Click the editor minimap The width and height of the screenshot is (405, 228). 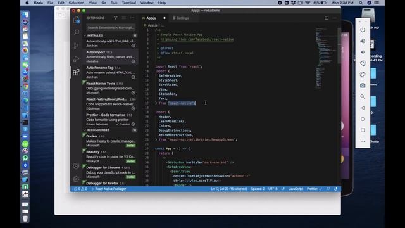[325, 58]
